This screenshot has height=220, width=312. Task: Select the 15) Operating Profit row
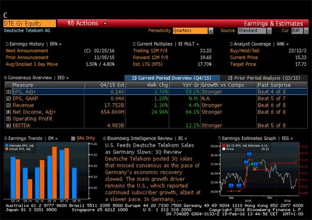click(x=156, y=118)
